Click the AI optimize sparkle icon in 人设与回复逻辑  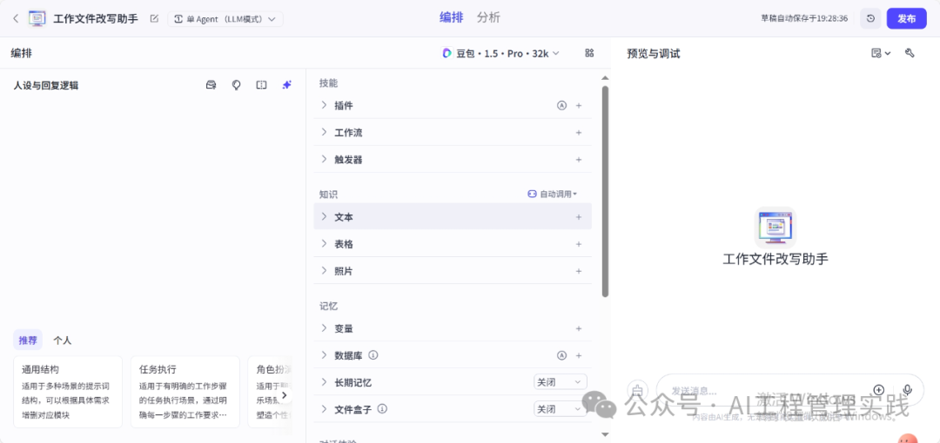click(286, 85)
